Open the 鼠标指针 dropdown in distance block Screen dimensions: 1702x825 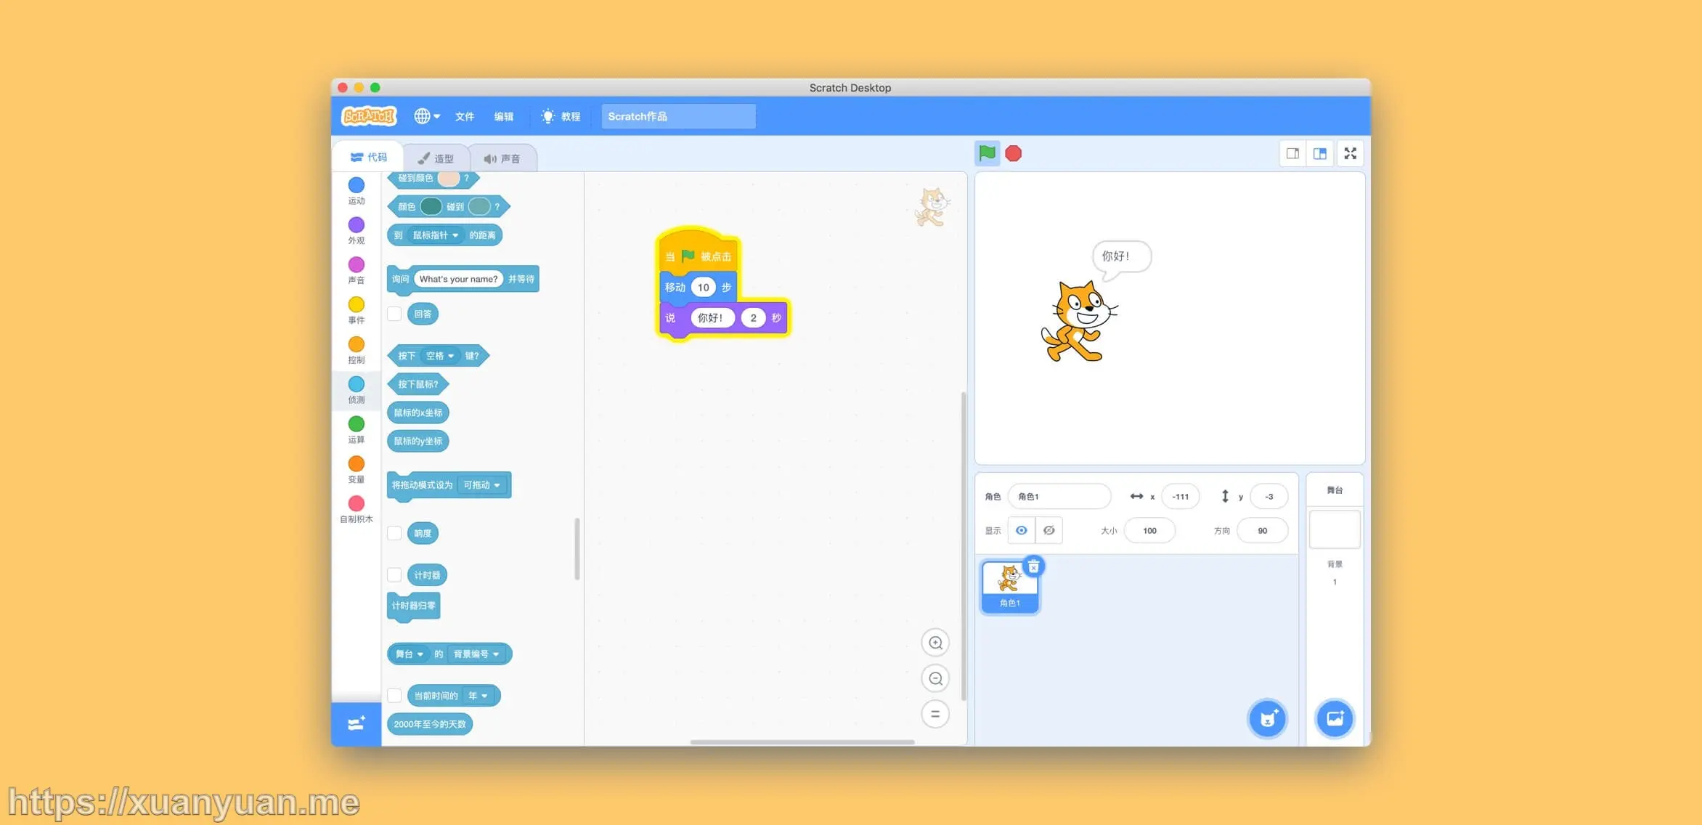pyautogui.click(x=436, y=235)
